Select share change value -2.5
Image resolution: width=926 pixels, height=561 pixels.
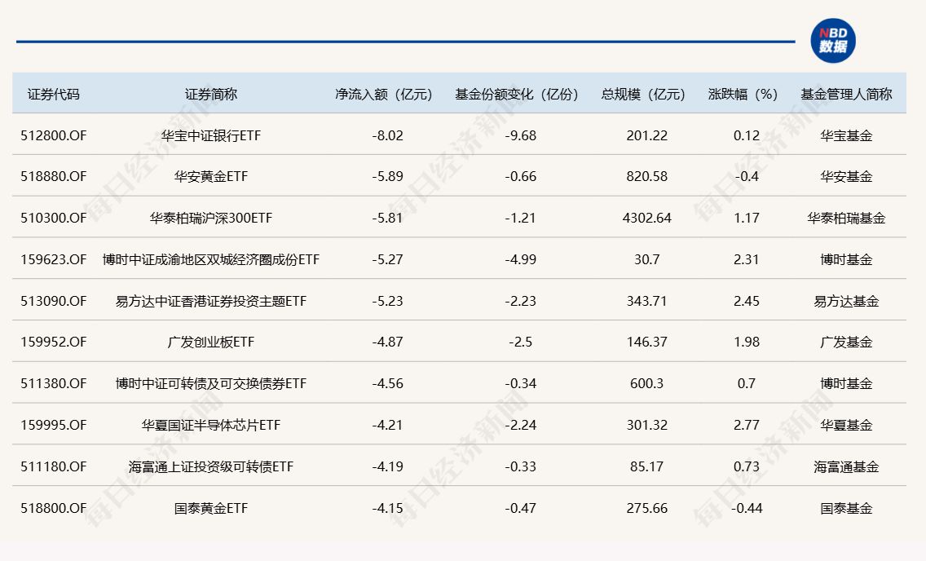coord(520,342)
